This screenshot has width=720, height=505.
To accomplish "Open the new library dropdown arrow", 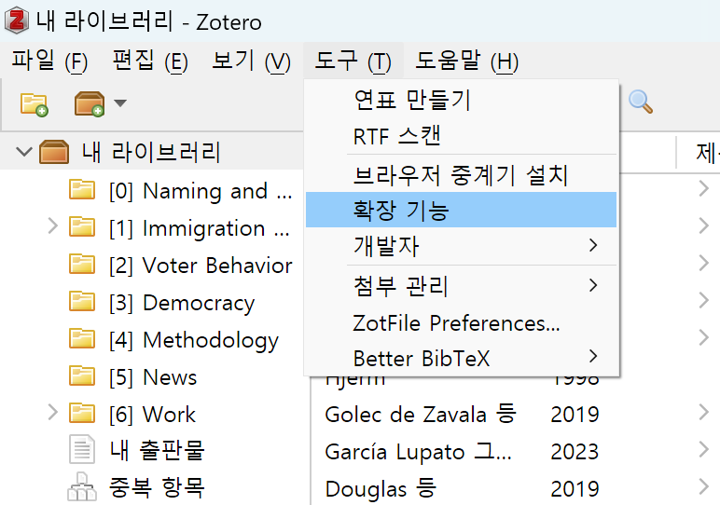I will tap(120, 102).
